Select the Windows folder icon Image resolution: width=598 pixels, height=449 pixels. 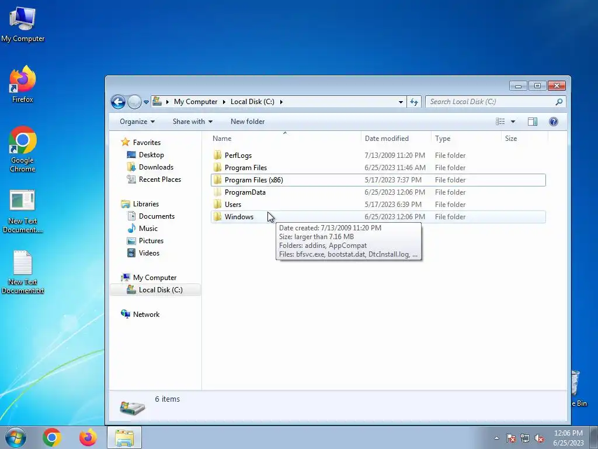(x=217, y=216)
